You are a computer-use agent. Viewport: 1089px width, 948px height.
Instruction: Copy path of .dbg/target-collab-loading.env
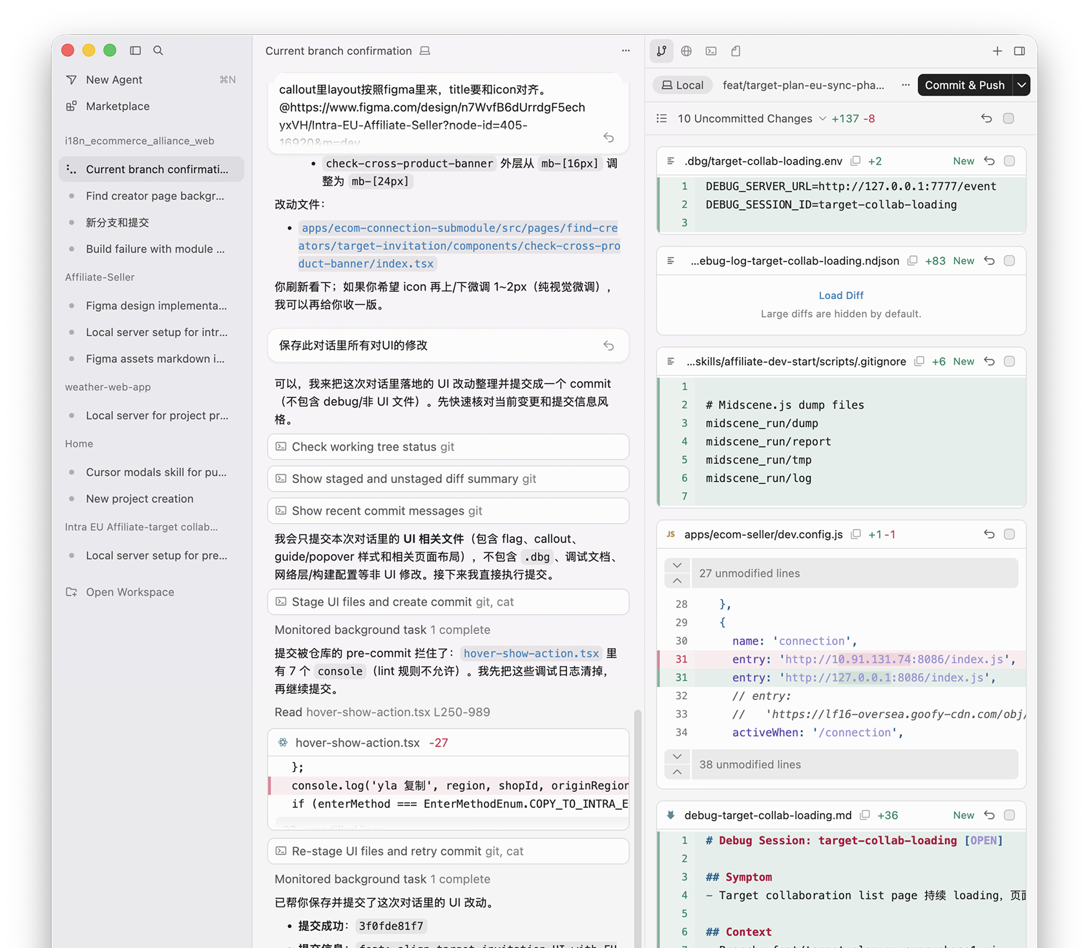click(855, 161)
